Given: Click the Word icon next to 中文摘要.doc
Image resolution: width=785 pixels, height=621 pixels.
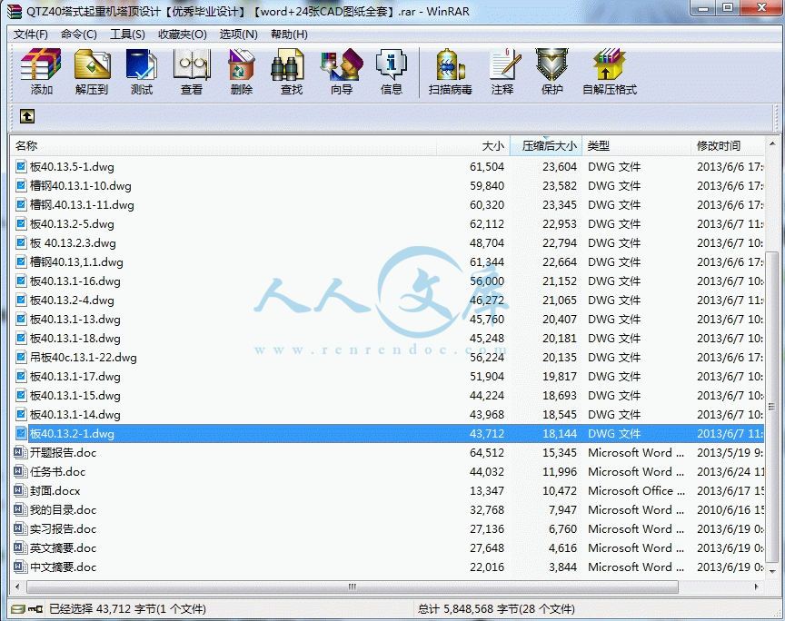Looking at the screenshot, I should point(21,567).
